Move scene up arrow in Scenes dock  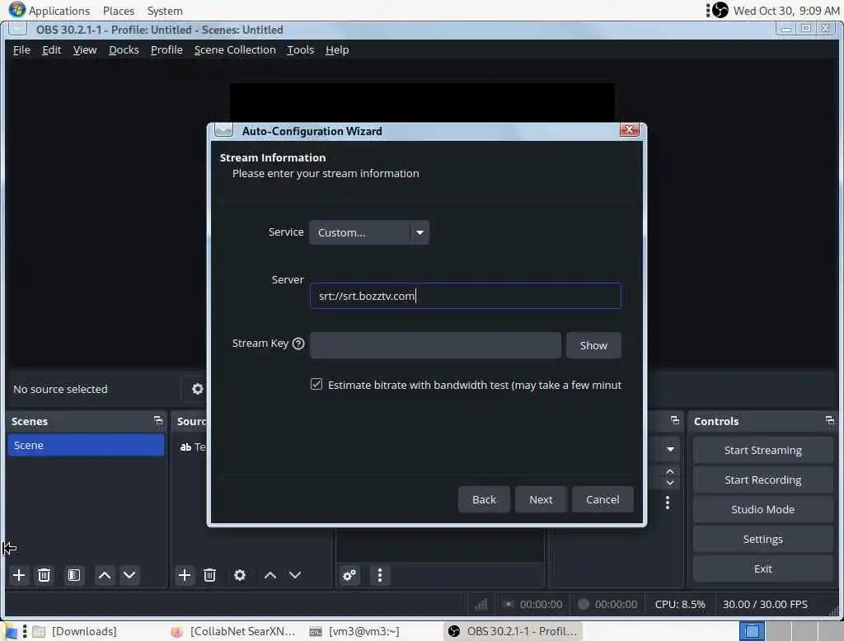(x=105, y=575)
